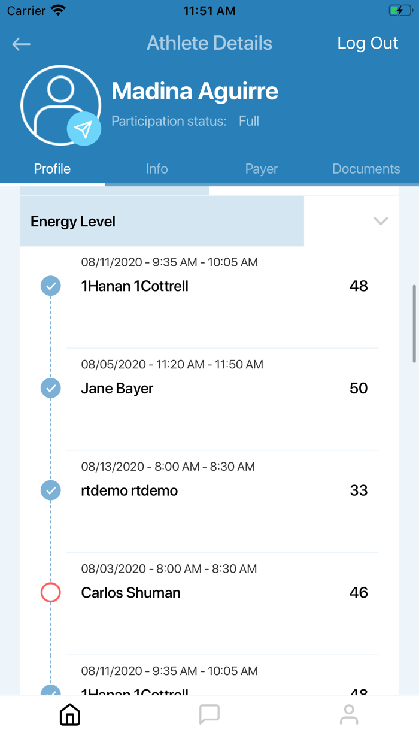419x745 pixels.
Task: Tap the Wi-Fi status icon
Action: [x=58, y=11]
